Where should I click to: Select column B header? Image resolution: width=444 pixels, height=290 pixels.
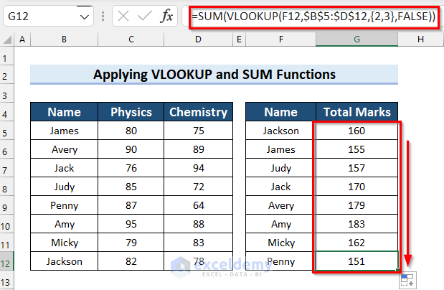click(x=65, y=39)
